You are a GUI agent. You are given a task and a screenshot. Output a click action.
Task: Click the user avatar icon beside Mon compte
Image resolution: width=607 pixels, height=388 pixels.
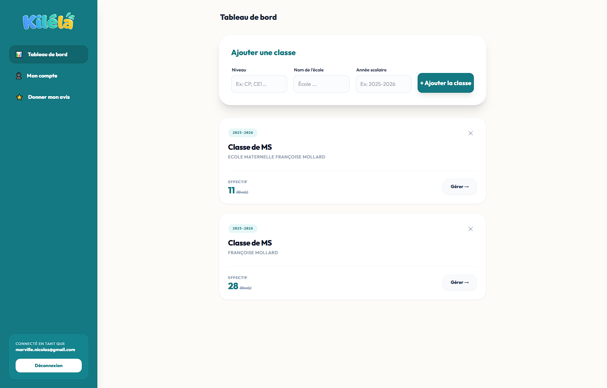(x=19, y=76)
